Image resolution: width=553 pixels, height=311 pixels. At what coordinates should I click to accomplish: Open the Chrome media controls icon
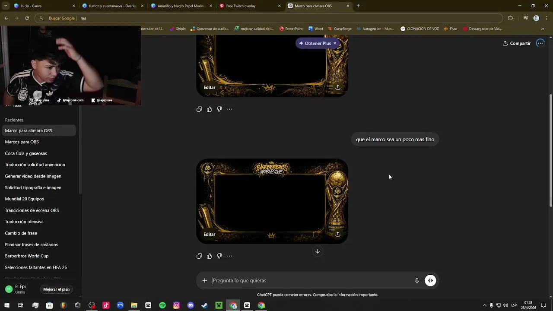click(x=526, y=18)
